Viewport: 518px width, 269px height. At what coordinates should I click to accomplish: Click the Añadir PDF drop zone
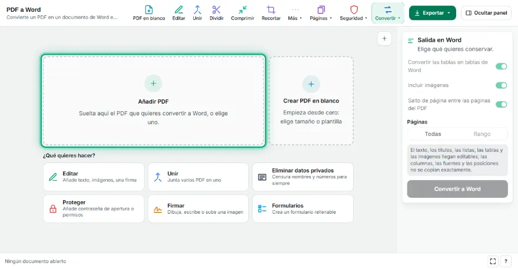click(x=153, y=101)
